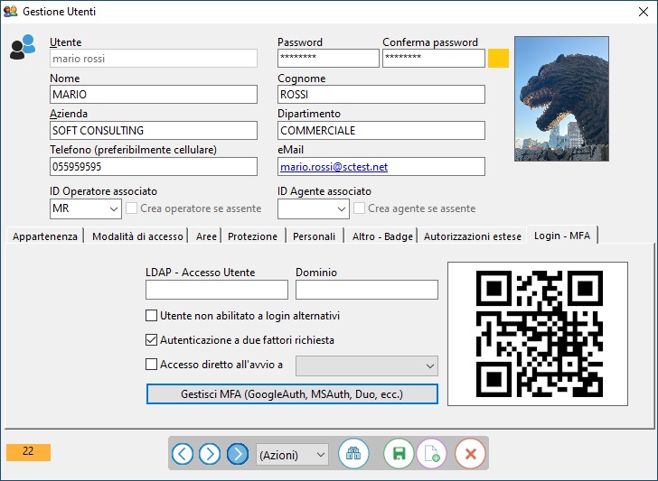Save the user with the green floppy icon

[399, 454]
